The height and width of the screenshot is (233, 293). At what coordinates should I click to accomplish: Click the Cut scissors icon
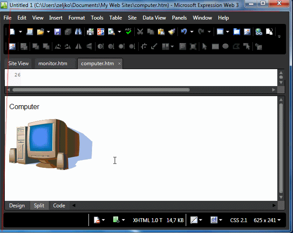(x=140, y=32)
